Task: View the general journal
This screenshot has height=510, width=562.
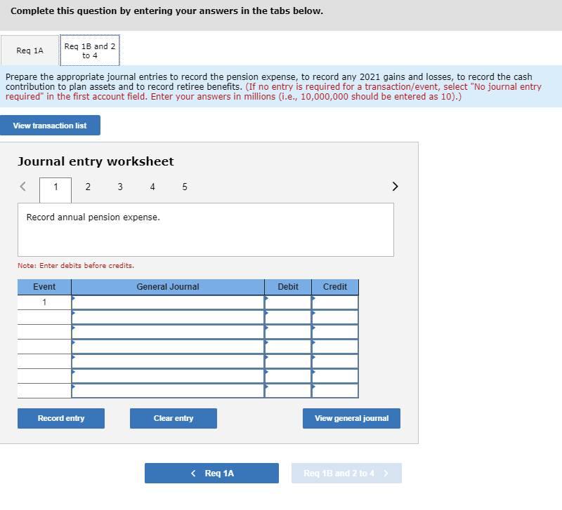Action: coord(351,418)
